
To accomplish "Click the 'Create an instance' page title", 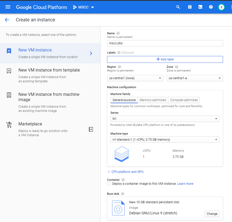I will point(35,20).
